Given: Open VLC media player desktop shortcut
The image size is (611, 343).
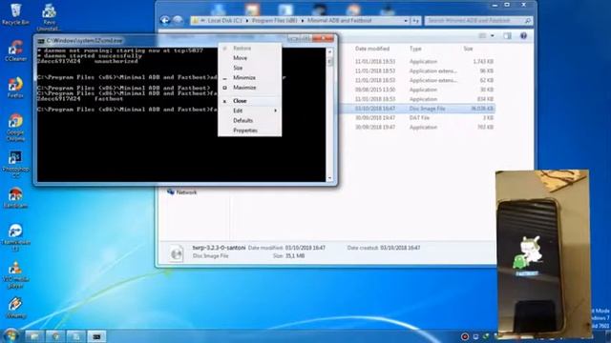Looking at the screenshot, I should [15, 274].
